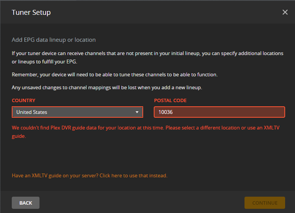This screenshot has width=295, height=213.
Task: Open the XMLTV guide link
Action: (89, 175)
